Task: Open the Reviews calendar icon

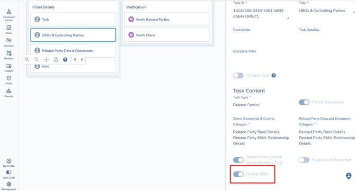Action: pos(9,55)
